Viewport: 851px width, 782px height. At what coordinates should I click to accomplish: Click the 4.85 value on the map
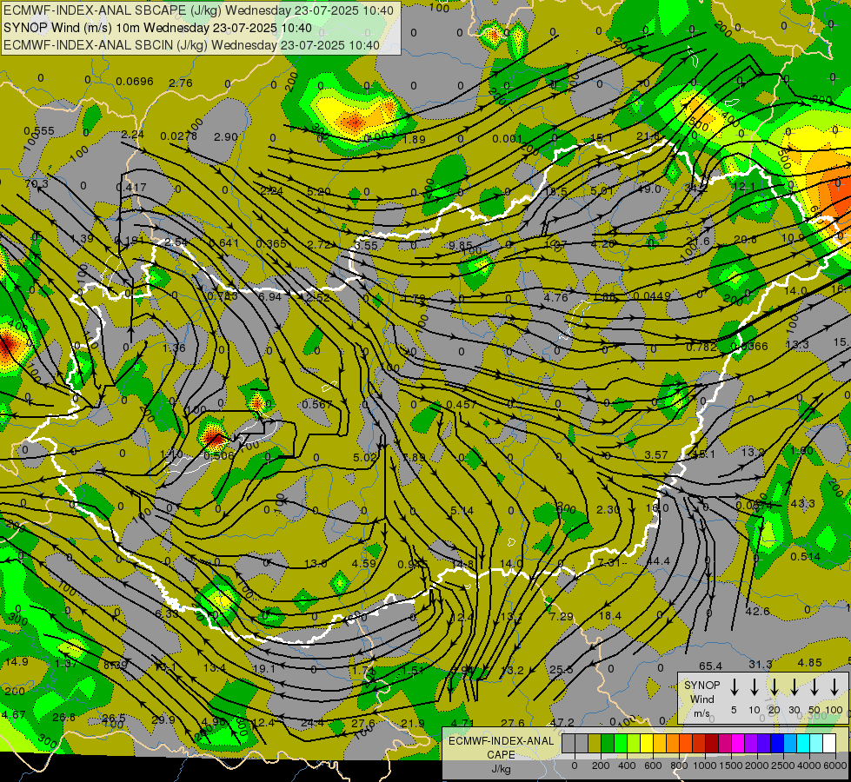(x=810, y=663)
